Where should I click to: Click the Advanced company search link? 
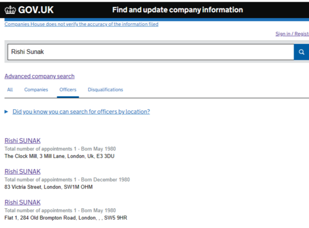[39, 77]
